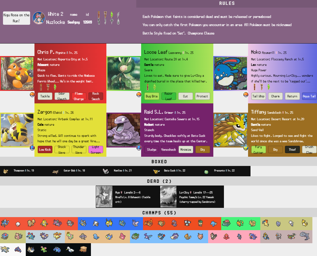Click the greyed-out teardrop Wave Badge
317x256 pixels.
pos(118,21)
